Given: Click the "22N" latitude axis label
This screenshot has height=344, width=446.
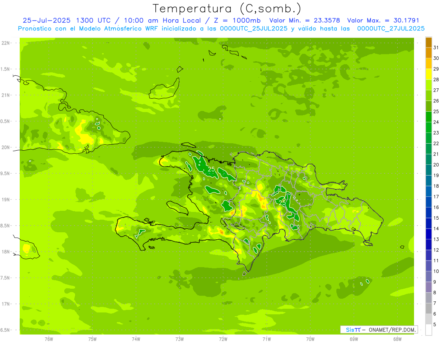Looking at the screenshot, I should (6, 43).
